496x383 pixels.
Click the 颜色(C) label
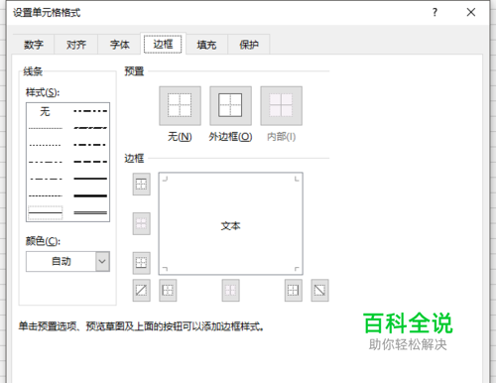(x=43, y=241)
